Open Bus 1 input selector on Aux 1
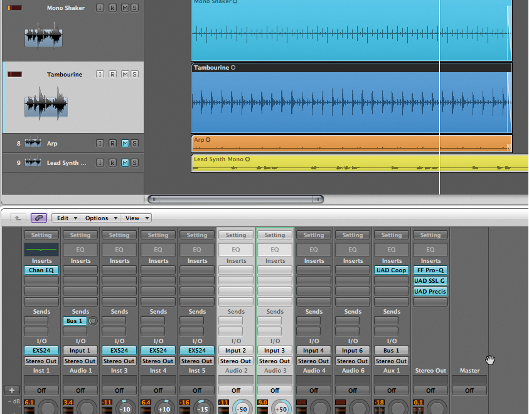 pyautogui.click(x=392, y=350)
